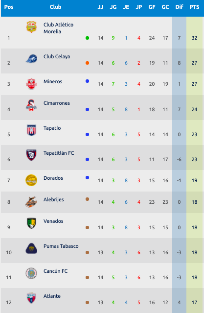Sort table by PTS column header
The height and width of the screenshot is (313, 204).
[194, 7]
